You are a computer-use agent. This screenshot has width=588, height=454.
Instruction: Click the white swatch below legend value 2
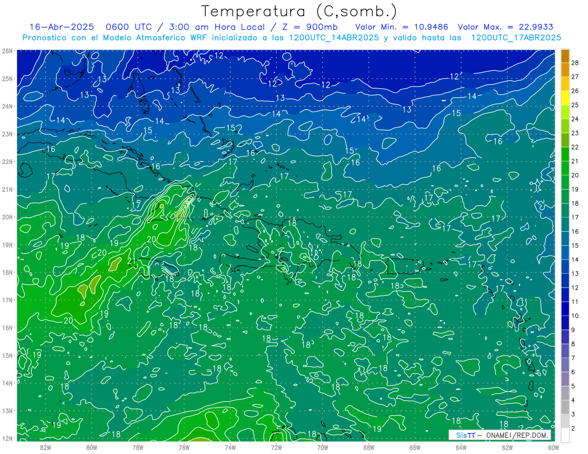(565, 435)
